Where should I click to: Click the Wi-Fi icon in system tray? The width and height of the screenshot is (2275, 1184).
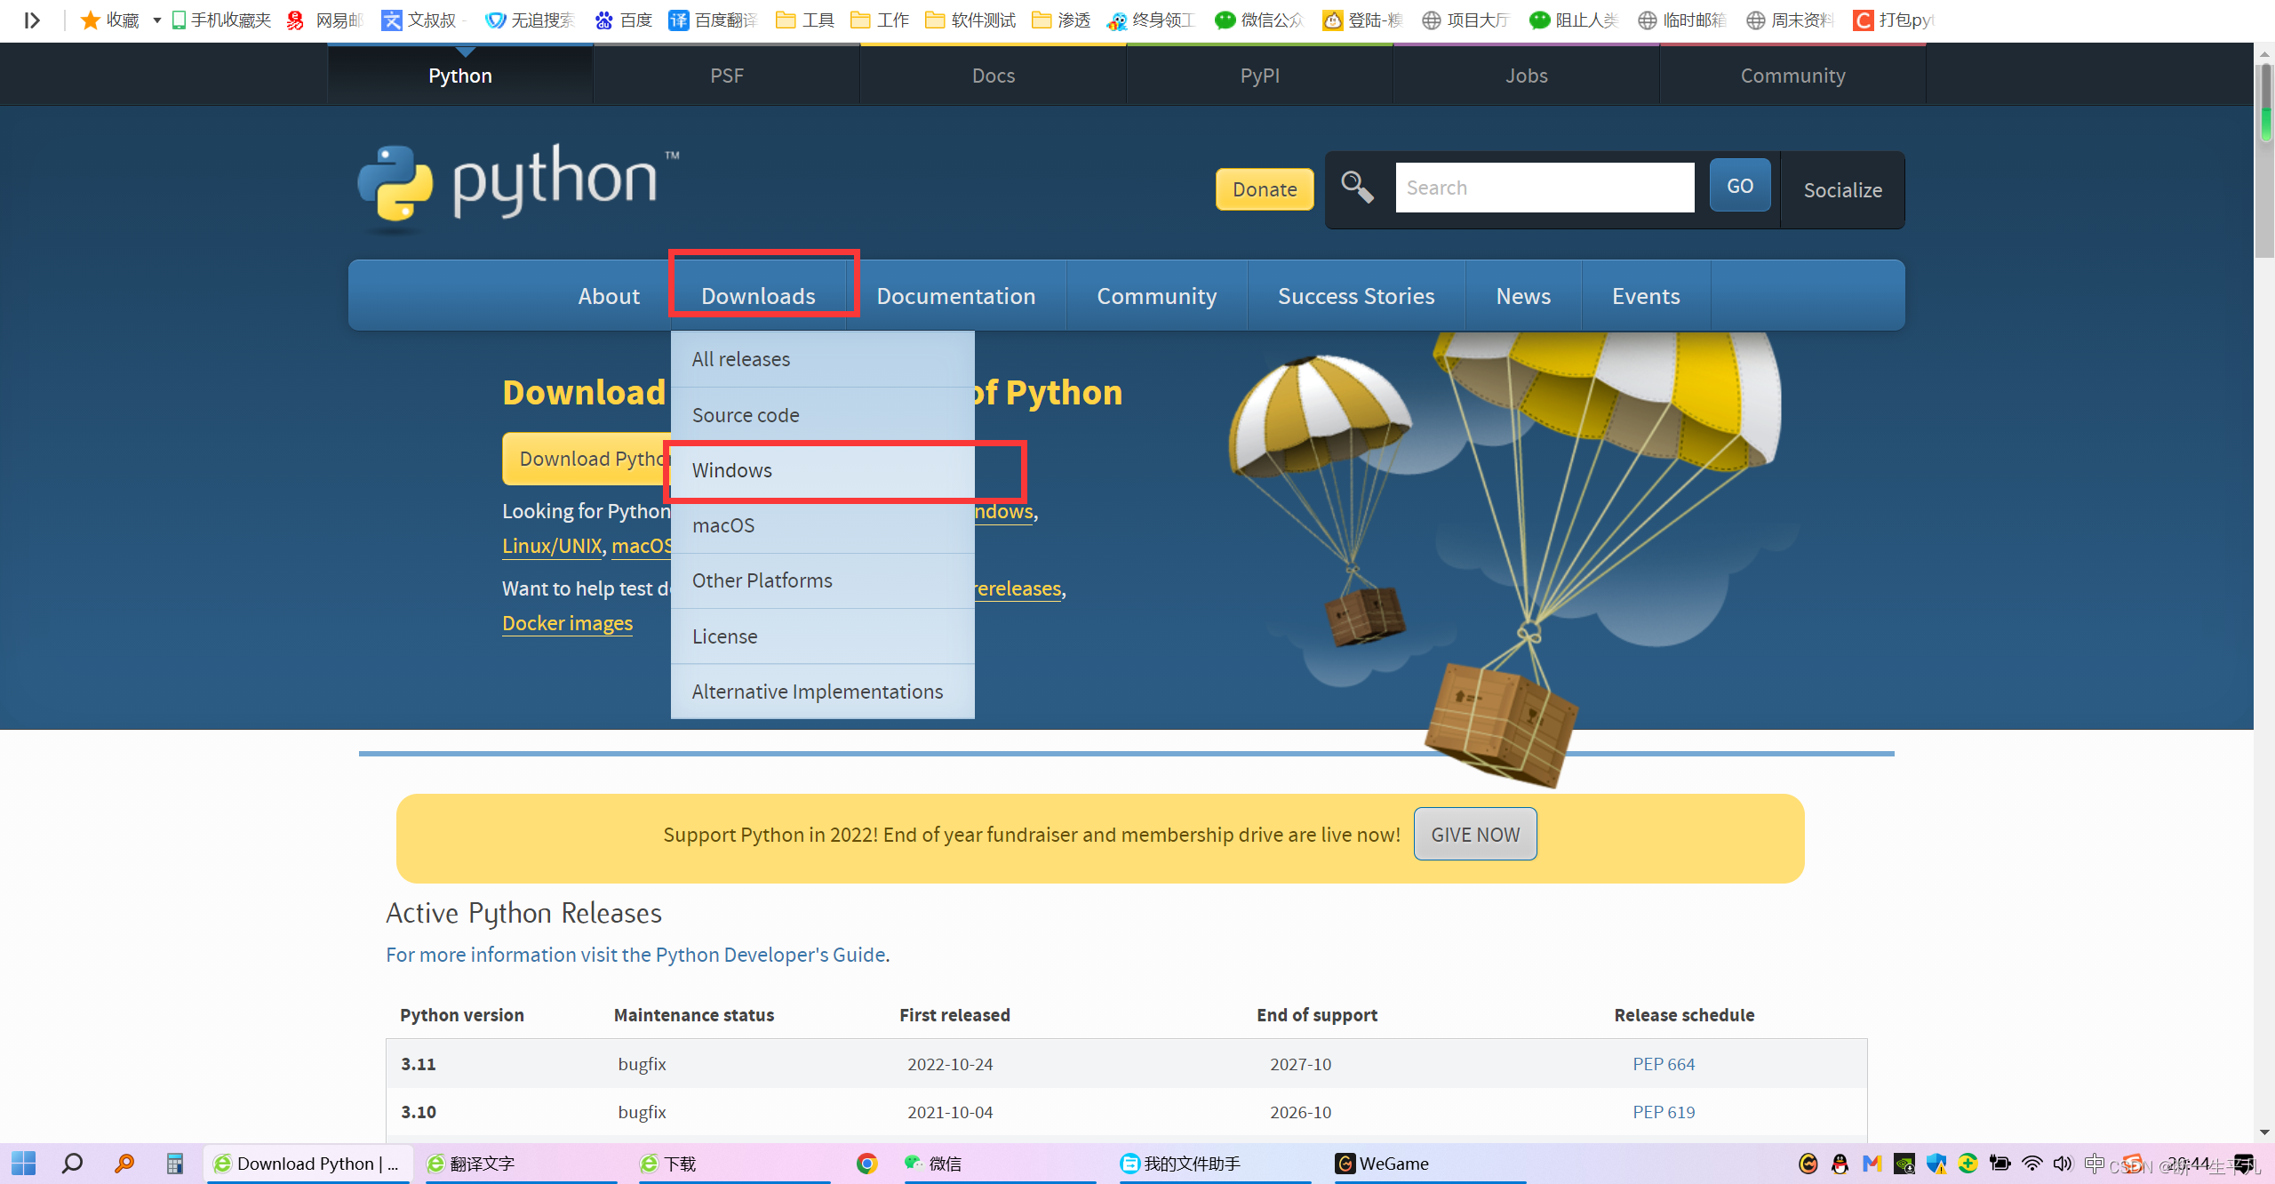(x=2032, y=1163)
